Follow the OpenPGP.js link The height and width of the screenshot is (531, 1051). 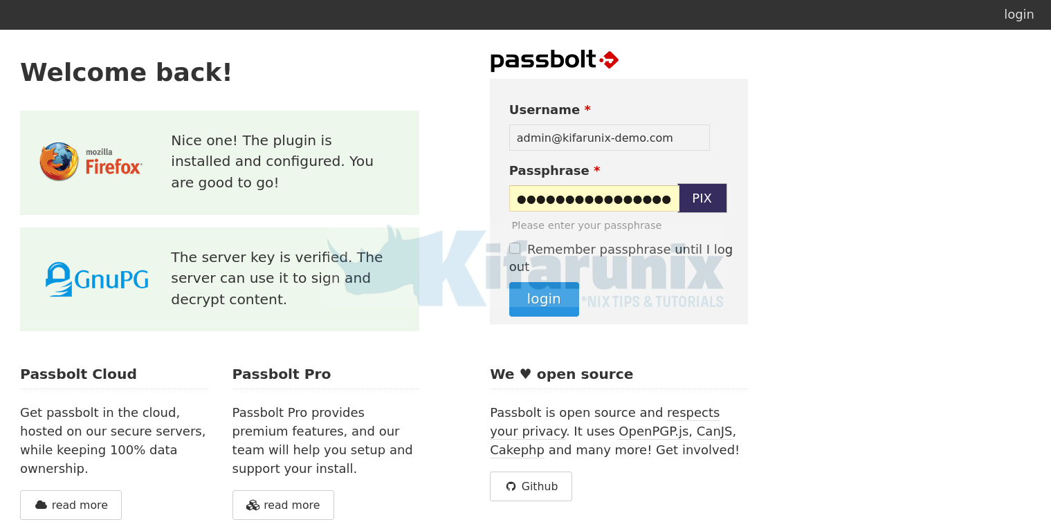pyautogui.click(x=653, y=431)
